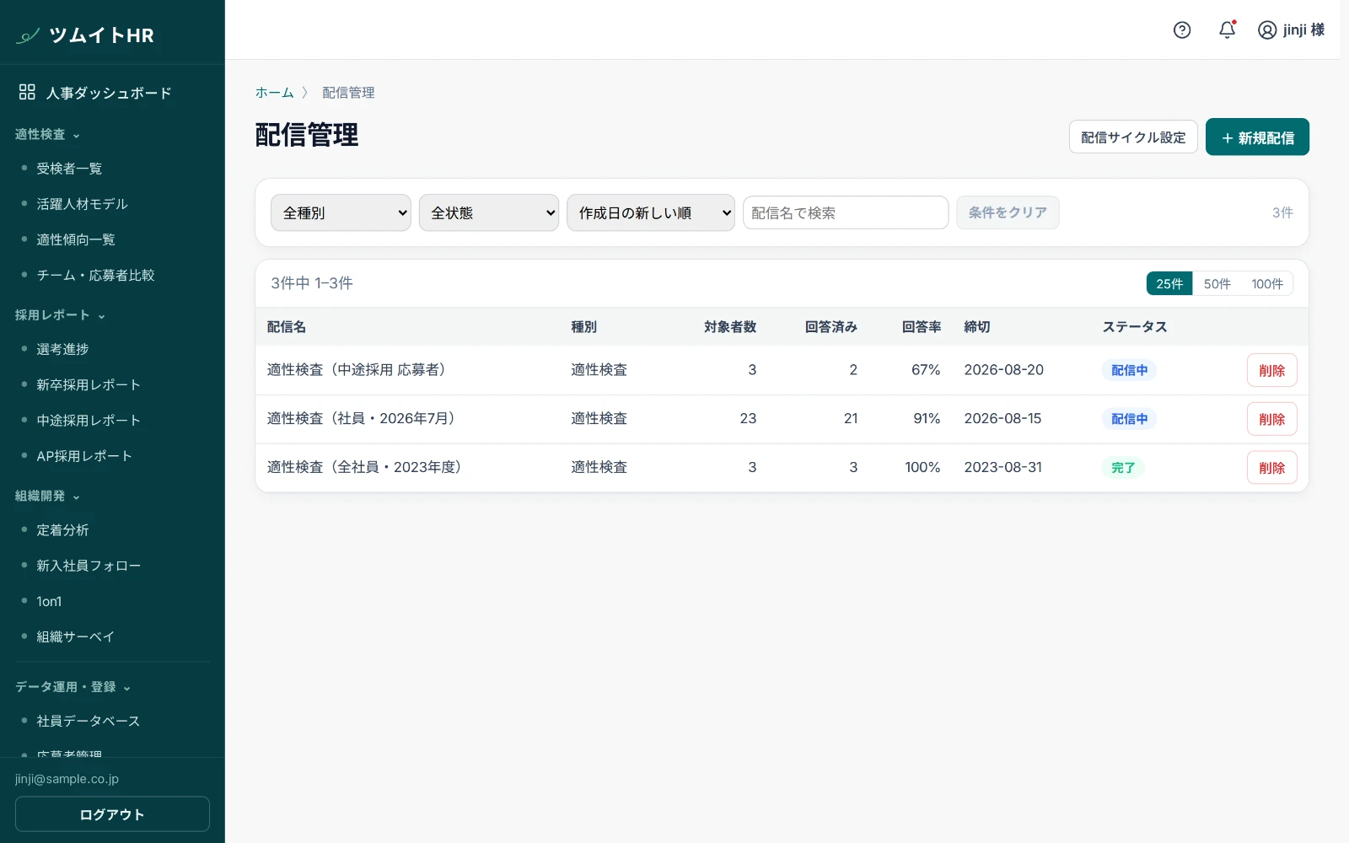
Task: Open 活躍人材モデル in the sidebar
Action: (x=82, y=204)
